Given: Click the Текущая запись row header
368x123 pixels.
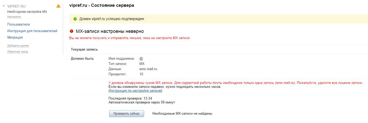Looking at the screenshot, I should pyautogui.click(x=84, y=49).
